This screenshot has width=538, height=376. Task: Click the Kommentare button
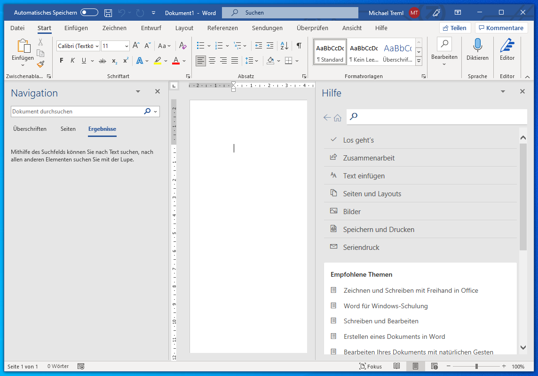pyautogui.click(x=501, y=28)
